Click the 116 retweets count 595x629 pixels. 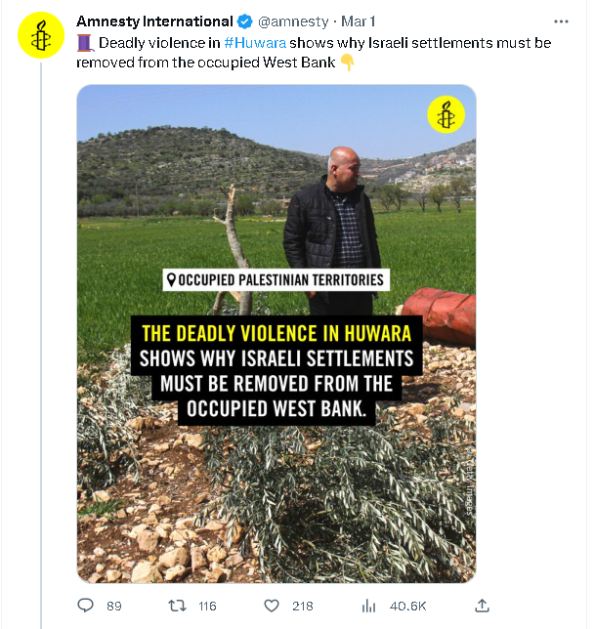207,607
